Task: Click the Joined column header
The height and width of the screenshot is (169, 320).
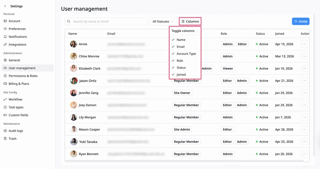Action: 279,34
